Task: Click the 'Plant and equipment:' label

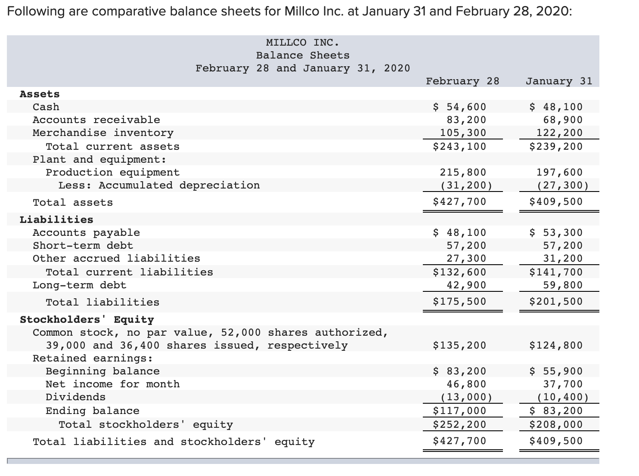Action: [x=100, y=159]
